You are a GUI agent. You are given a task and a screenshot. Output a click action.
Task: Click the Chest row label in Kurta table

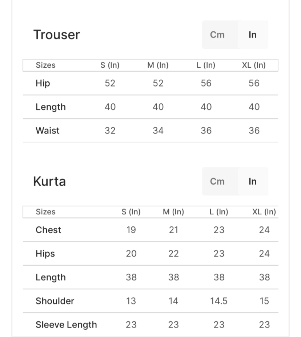click(48, 230)
